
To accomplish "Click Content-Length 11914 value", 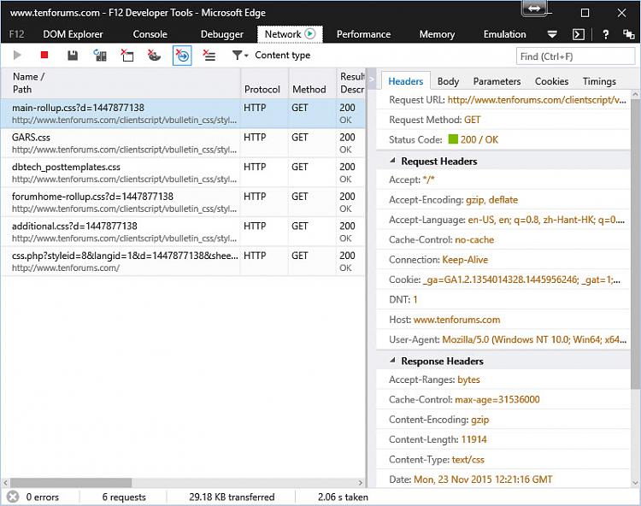I will (x=473, y=440).
